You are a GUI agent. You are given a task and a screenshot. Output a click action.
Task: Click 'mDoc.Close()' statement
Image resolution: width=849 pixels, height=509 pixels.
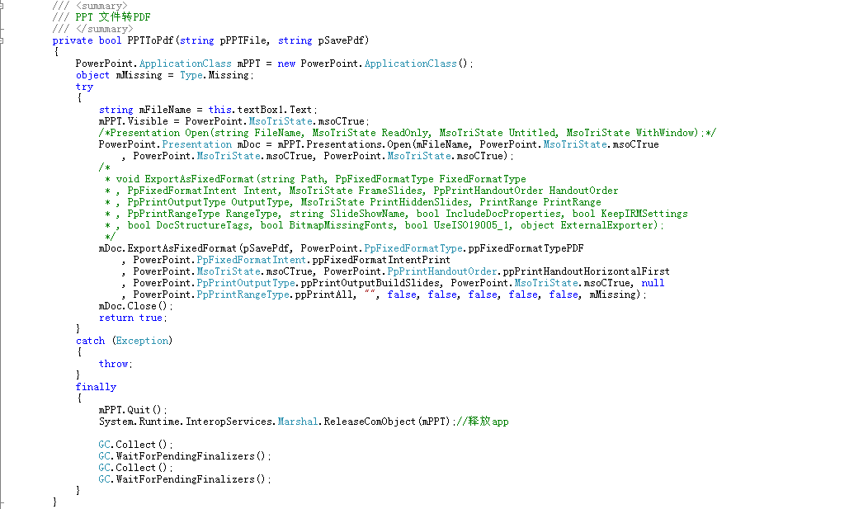(136, 306)
